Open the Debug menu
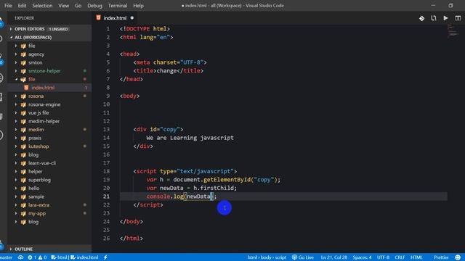Image resolution: width=465 pixels, height=261 pixels. click(94, 6)
